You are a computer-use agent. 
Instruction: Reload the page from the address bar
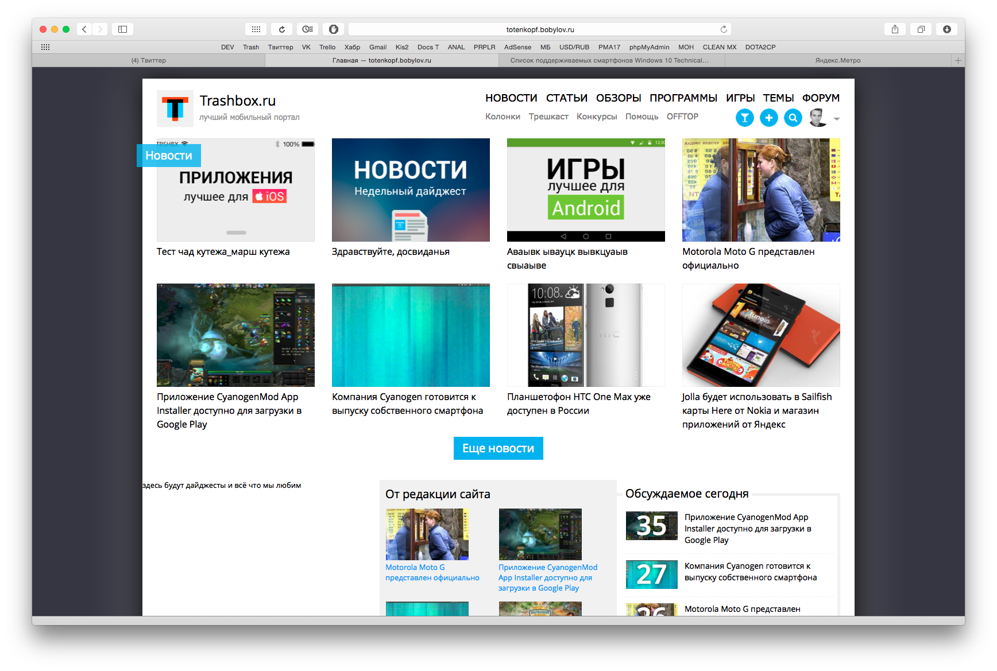[x=724, y=29]
